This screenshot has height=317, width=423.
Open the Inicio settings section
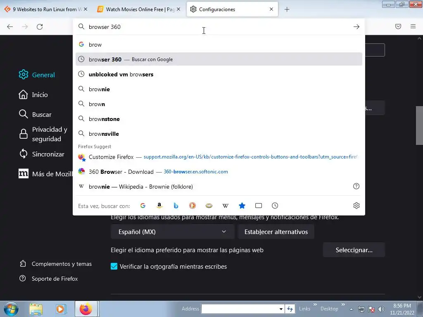click(x=33, y=95)
